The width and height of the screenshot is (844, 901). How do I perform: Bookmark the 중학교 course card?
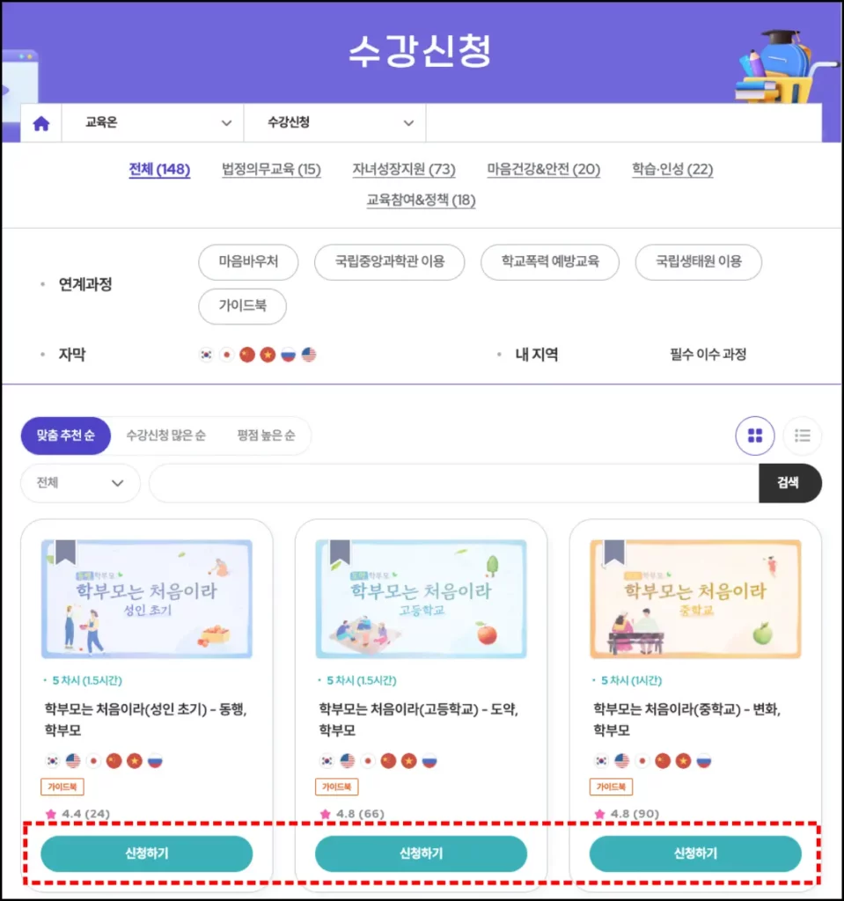click(x=614, y=552)
